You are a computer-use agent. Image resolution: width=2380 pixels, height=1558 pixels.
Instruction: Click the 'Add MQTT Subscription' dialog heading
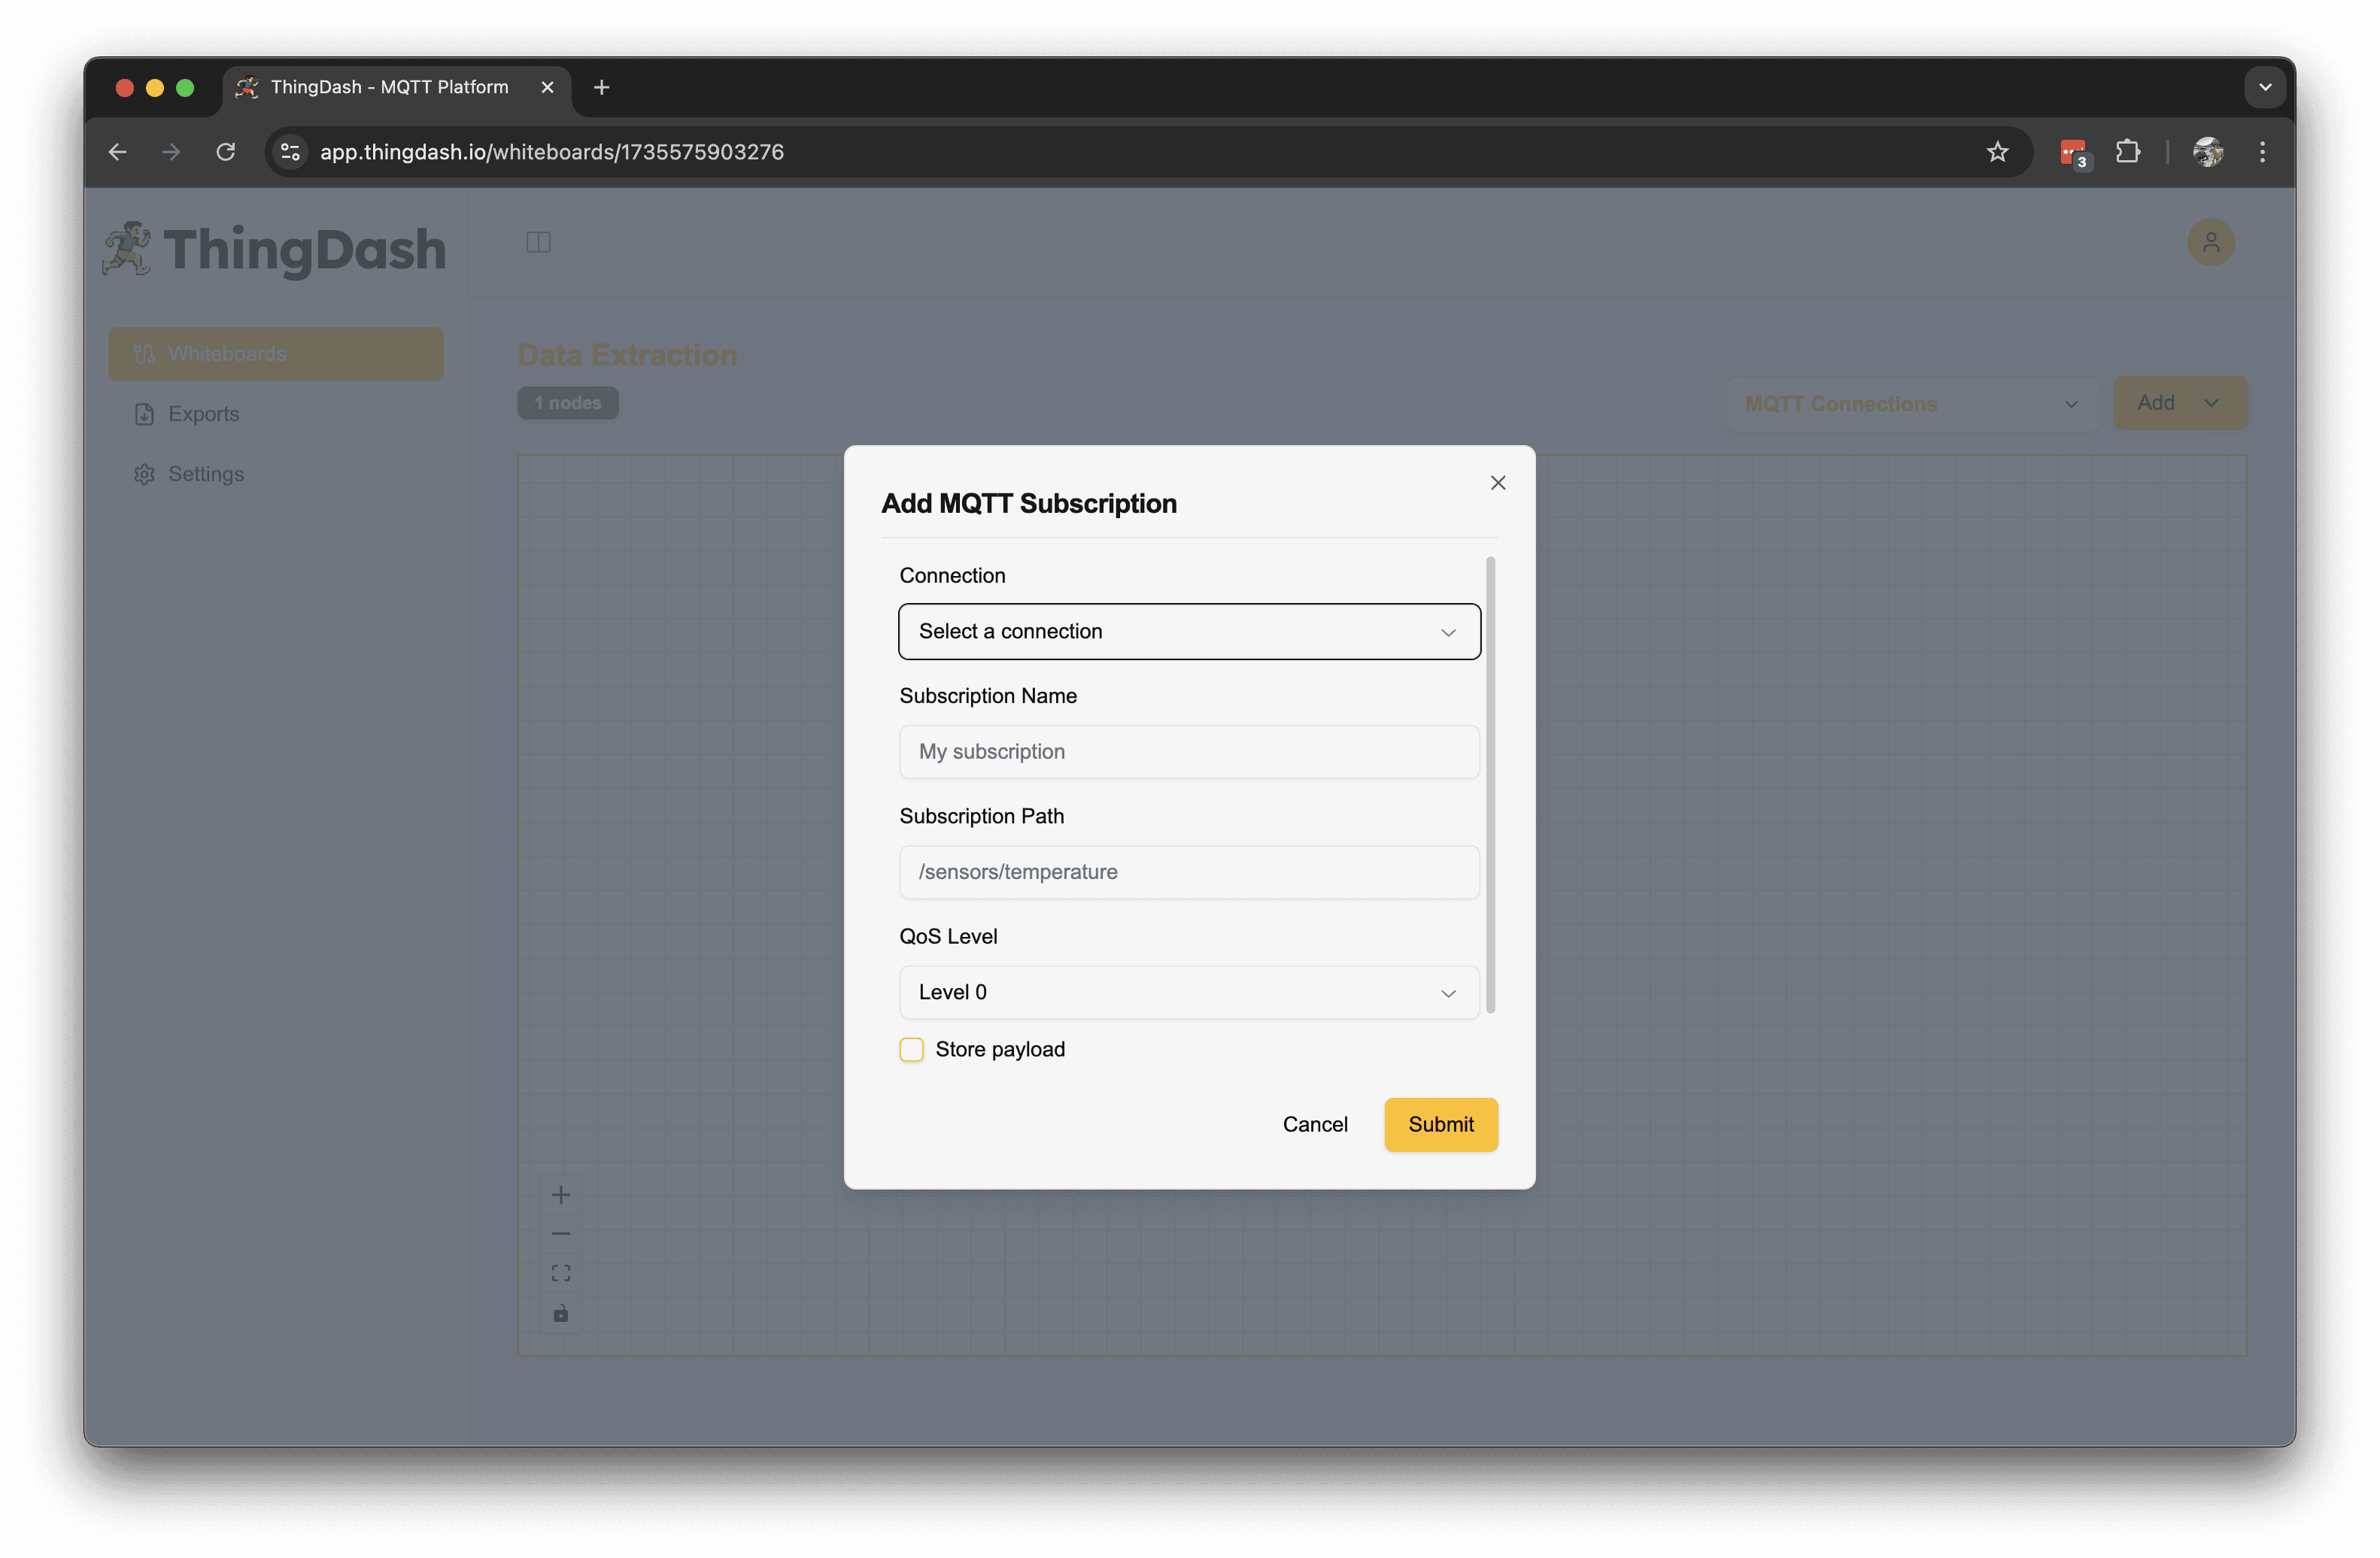click(x=1029, y=504)
